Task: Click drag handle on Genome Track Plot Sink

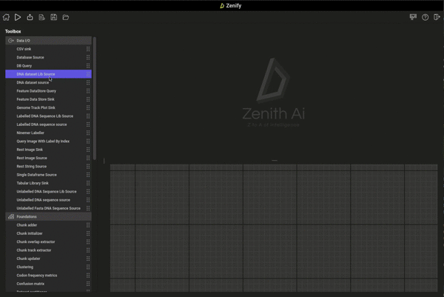Action: tap(88, 107)
